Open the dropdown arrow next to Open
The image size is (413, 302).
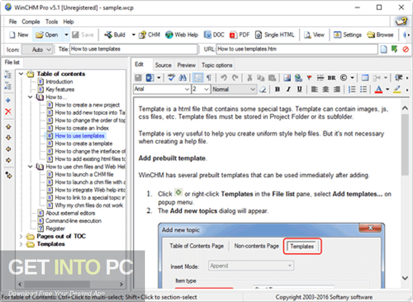point(66,35)
